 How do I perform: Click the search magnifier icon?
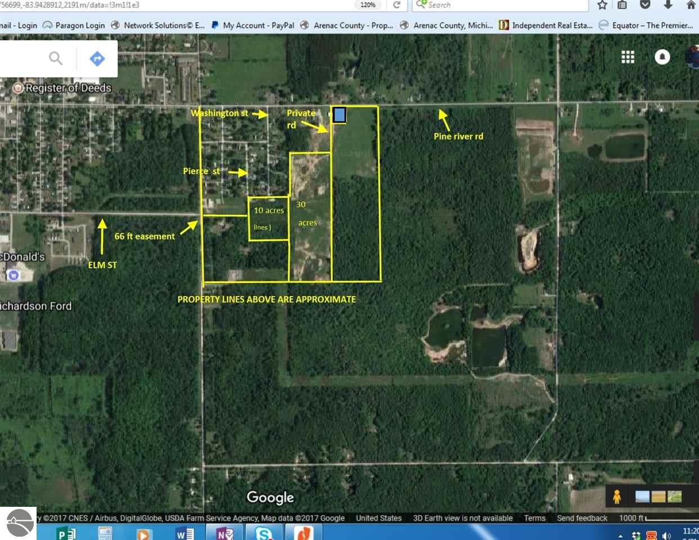(55, 58)
